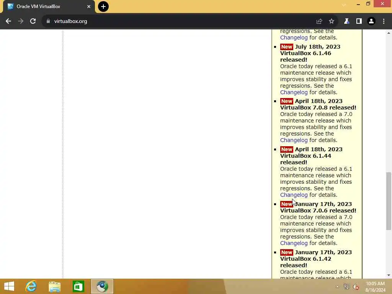
Task: View site security lock information
Action: (48, 21)
